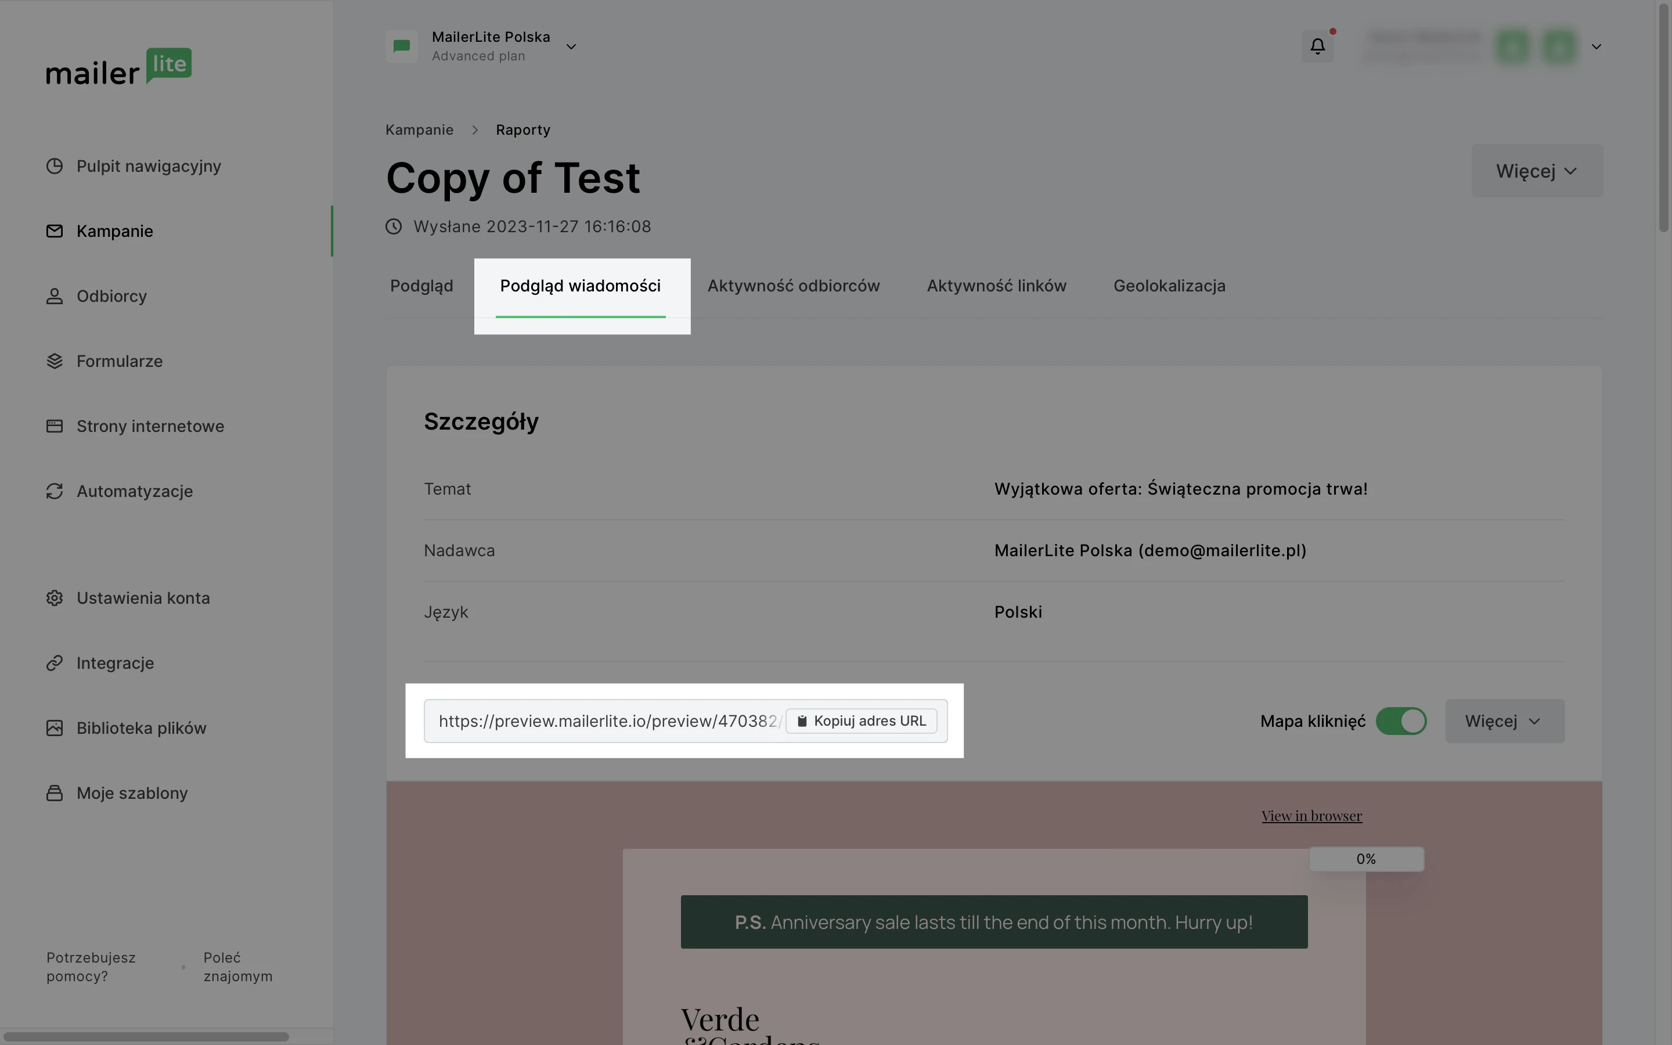Toggle the Mapa kliknięć switch
The image size is (1672, 1045).
point(1400,721)
